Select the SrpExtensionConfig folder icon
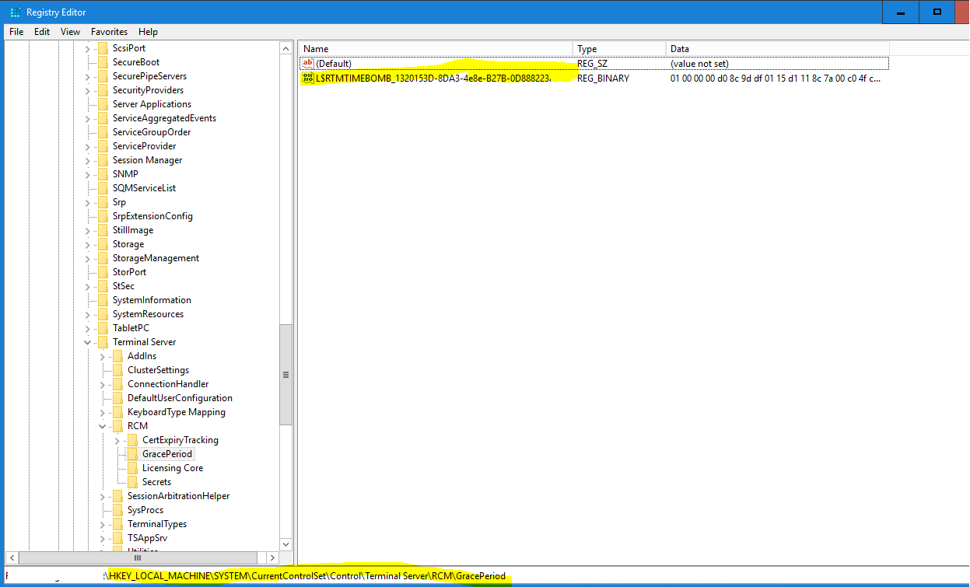The width and height of the screenshot is (970, 587). coord(103,216)
